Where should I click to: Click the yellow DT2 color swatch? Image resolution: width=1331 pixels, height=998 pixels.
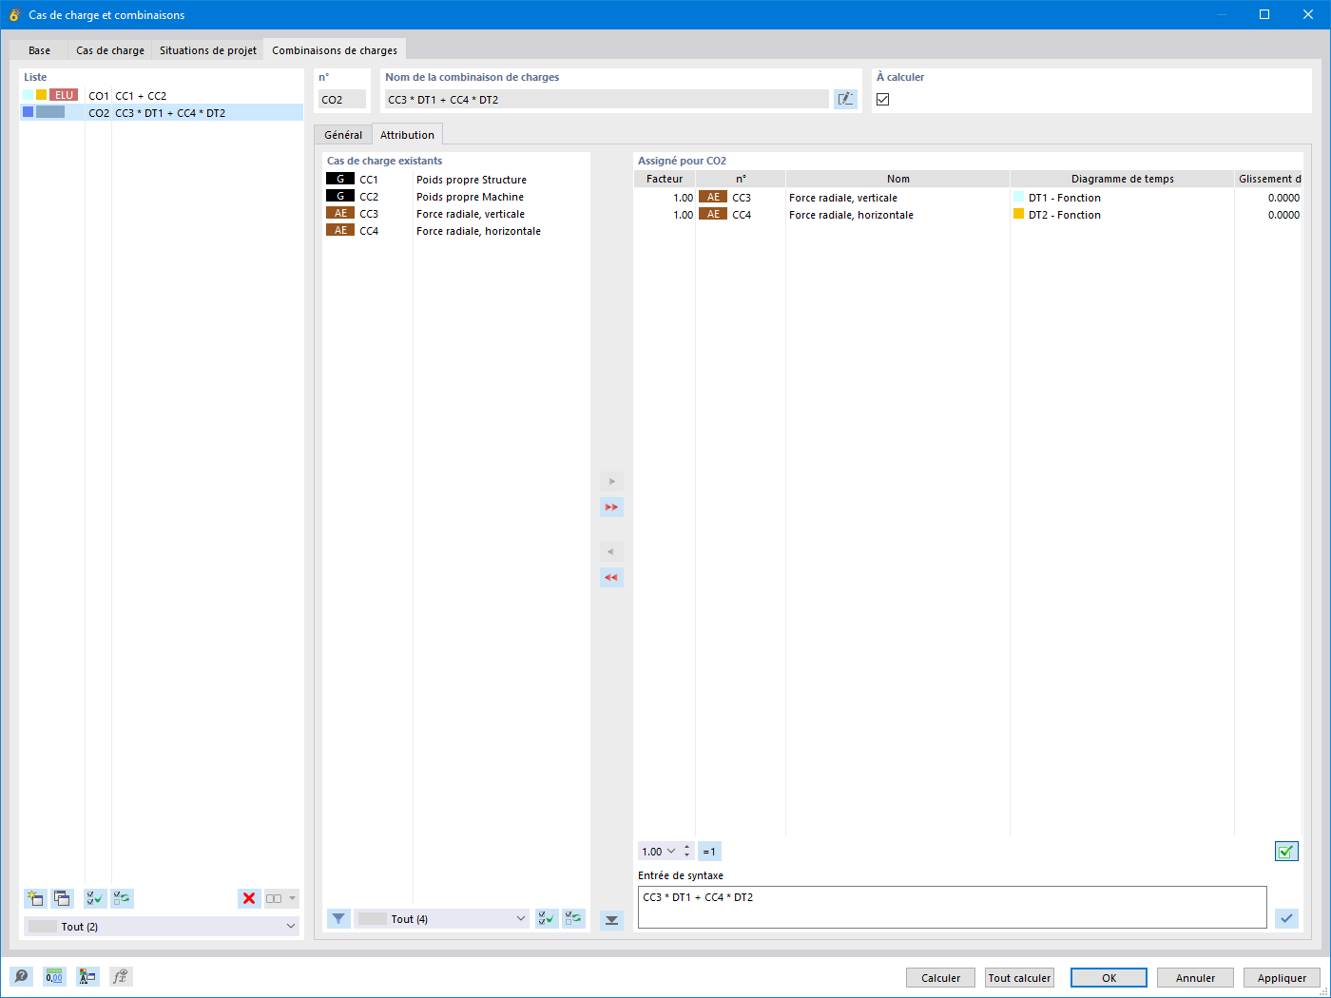pos(1019,214)
